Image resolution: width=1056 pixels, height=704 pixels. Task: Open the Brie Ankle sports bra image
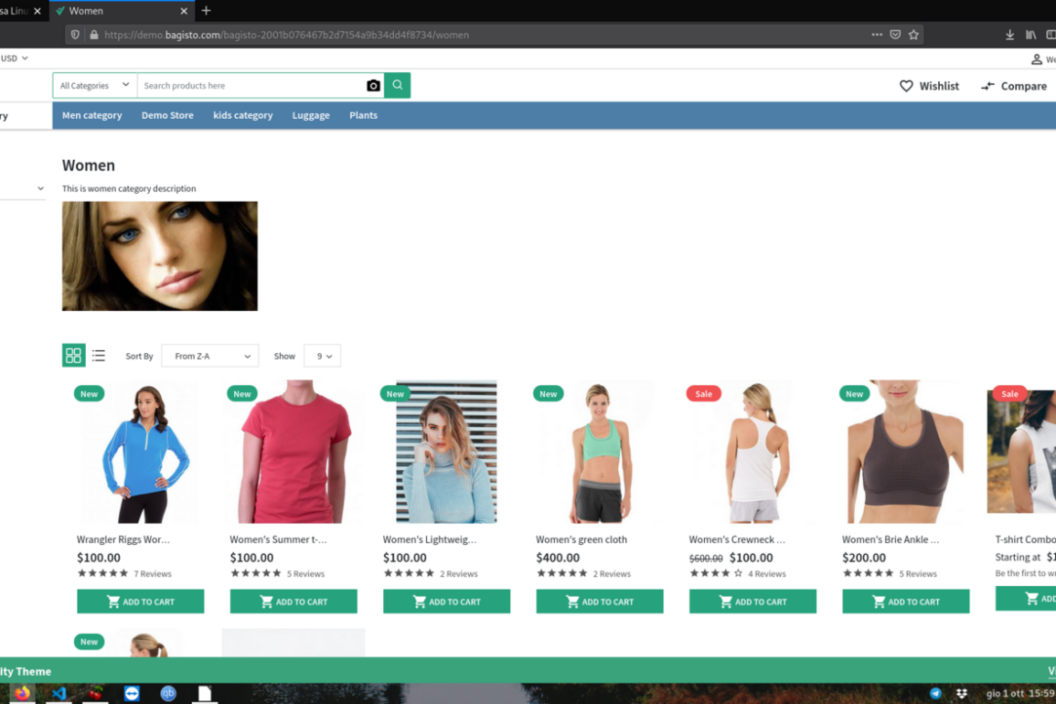tap(906, 452)
